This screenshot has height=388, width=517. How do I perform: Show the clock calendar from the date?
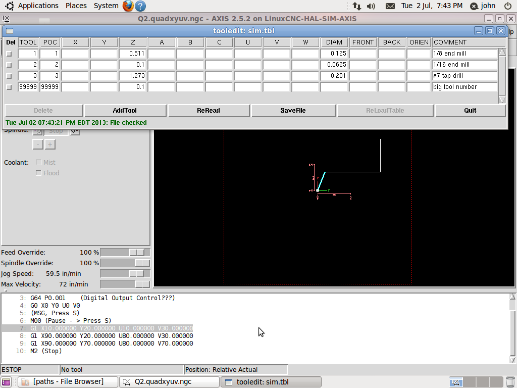pyautogui.click(x=432, y=6)
